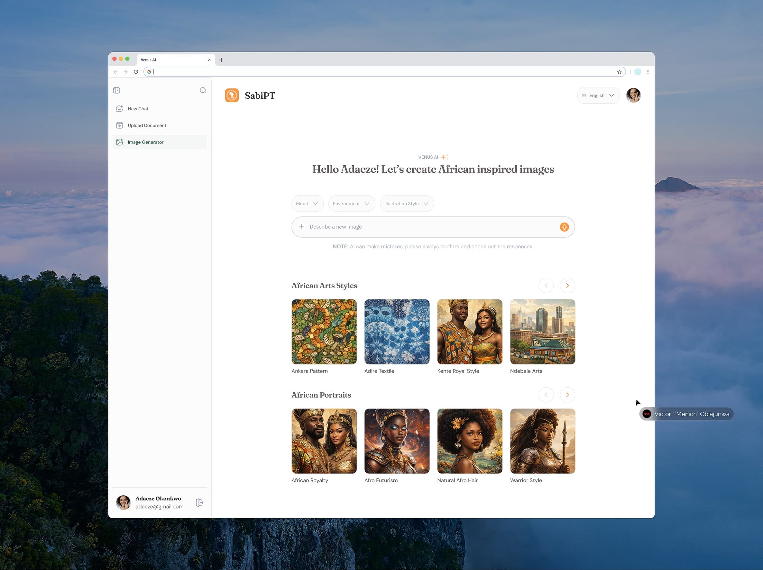Open the profile avatar in header
Viewport: 763px width, 570px height.
pos(634,95)
